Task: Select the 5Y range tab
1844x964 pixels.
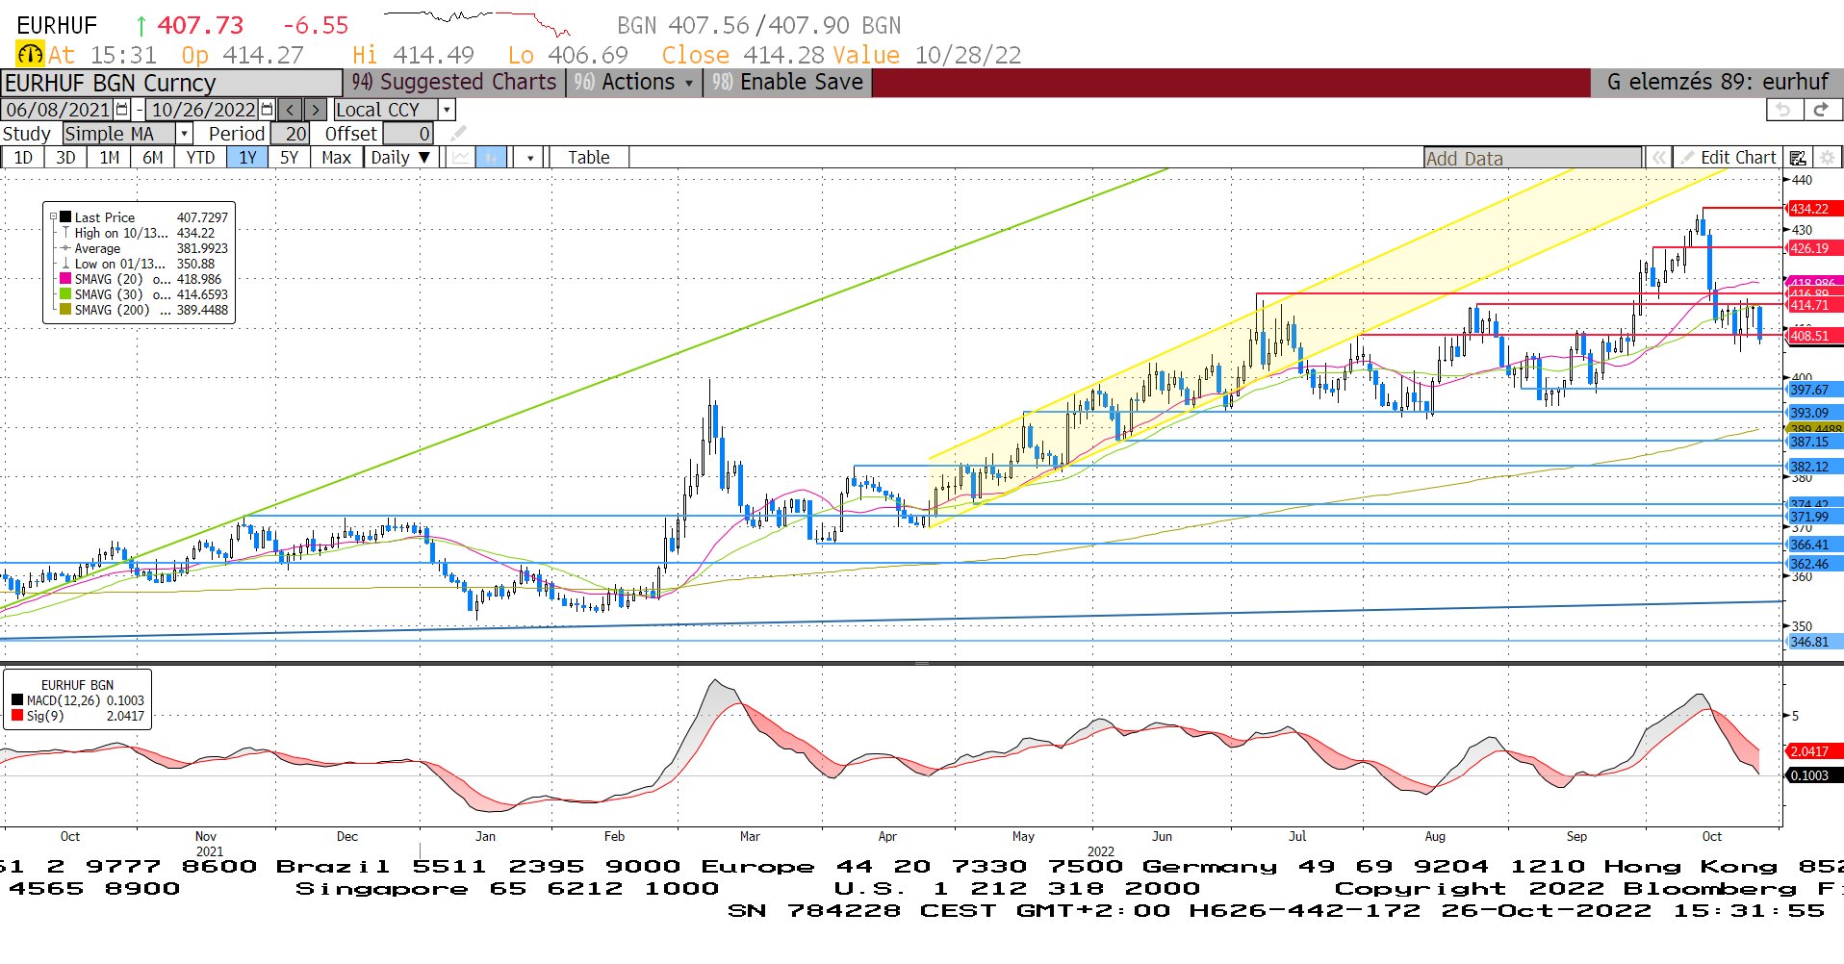Action: (x=289, y=158)
